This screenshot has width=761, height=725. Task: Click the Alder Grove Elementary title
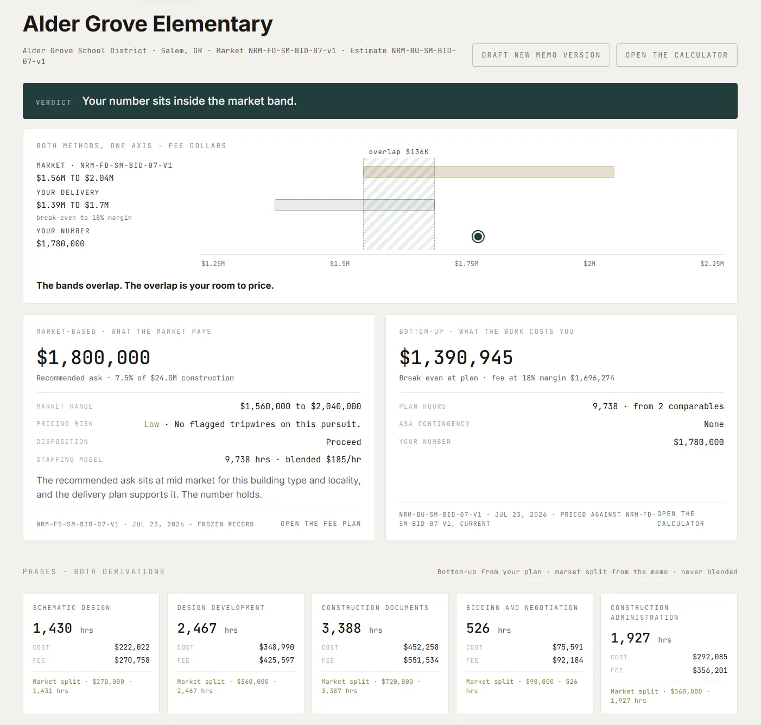148,24
